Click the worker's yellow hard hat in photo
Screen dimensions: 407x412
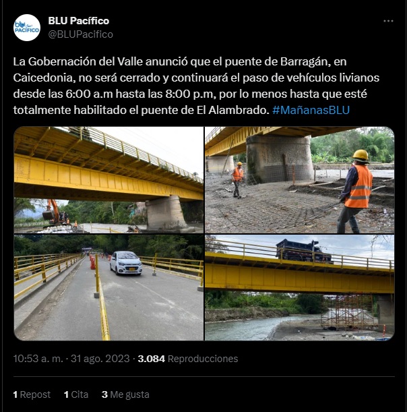(x=361, y=156)
